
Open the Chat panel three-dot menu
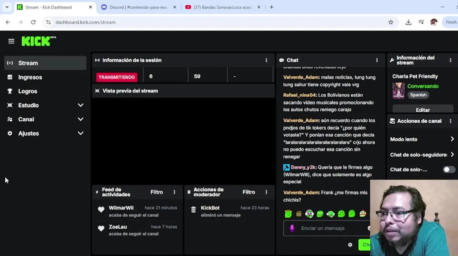tap(377, 60)
